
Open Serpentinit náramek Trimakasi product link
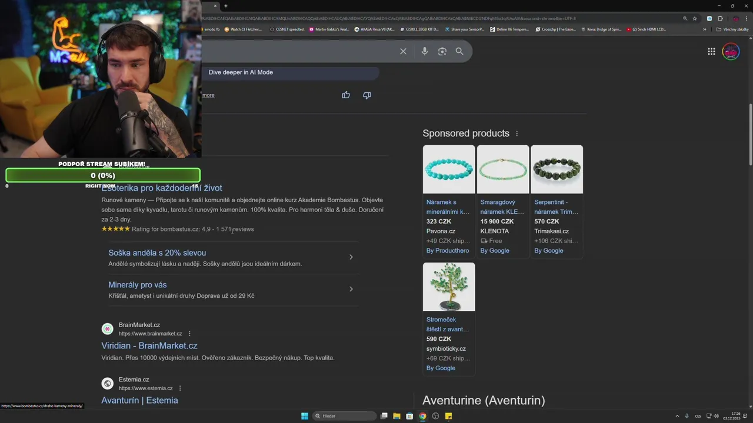click(556, 207)
